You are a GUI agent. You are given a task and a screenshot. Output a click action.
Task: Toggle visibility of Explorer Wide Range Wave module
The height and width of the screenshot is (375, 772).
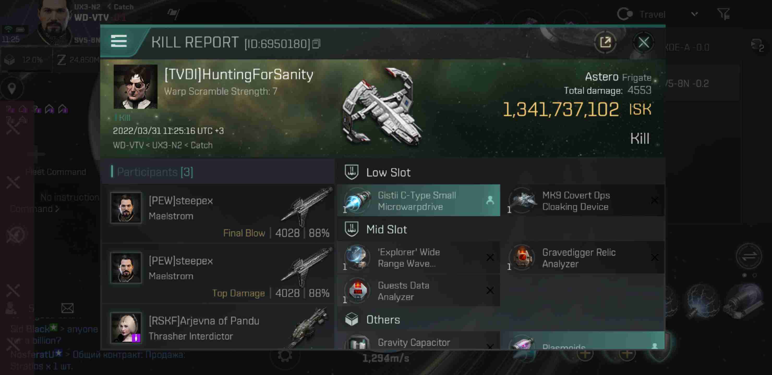point(489,258)
